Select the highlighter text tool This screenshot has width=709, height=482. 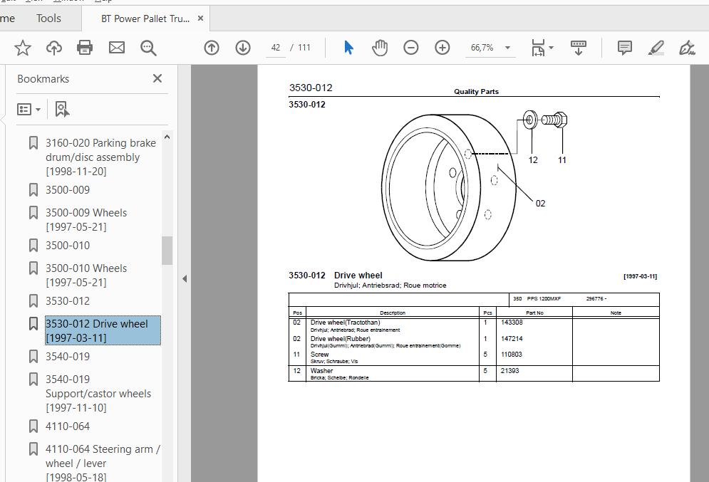656,48
